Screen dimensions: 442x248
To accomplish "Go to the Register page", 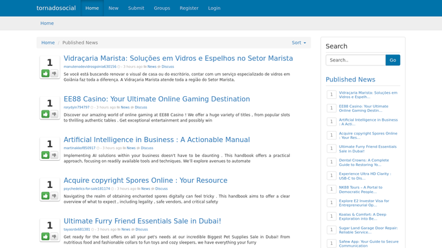I will point(189,8).
